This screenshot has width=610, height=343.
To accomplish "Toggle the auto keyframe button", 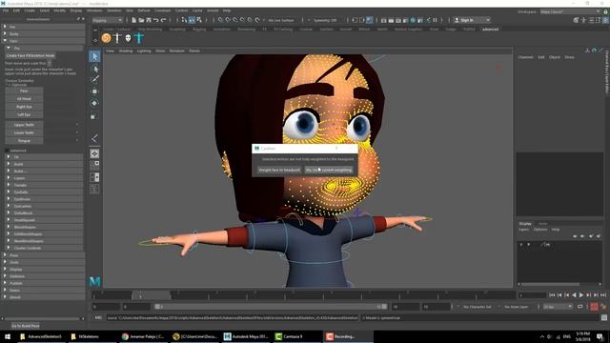I will tap(594, 307).
